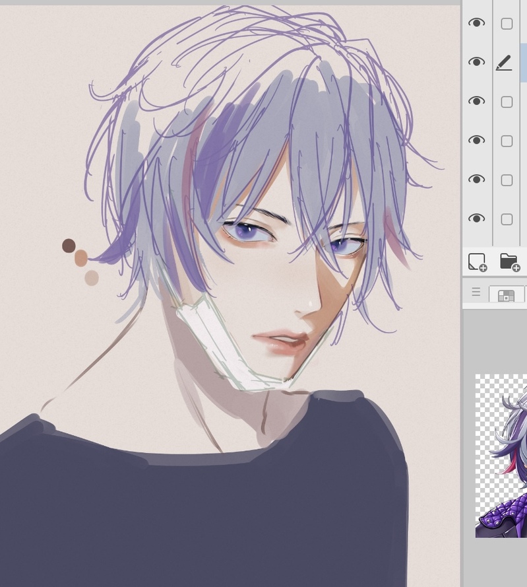Image resolution: width=527 pixels, height=587 pixels.
Task: Toggle visibility of the layer with the pen icon
Action: [476, 62]
